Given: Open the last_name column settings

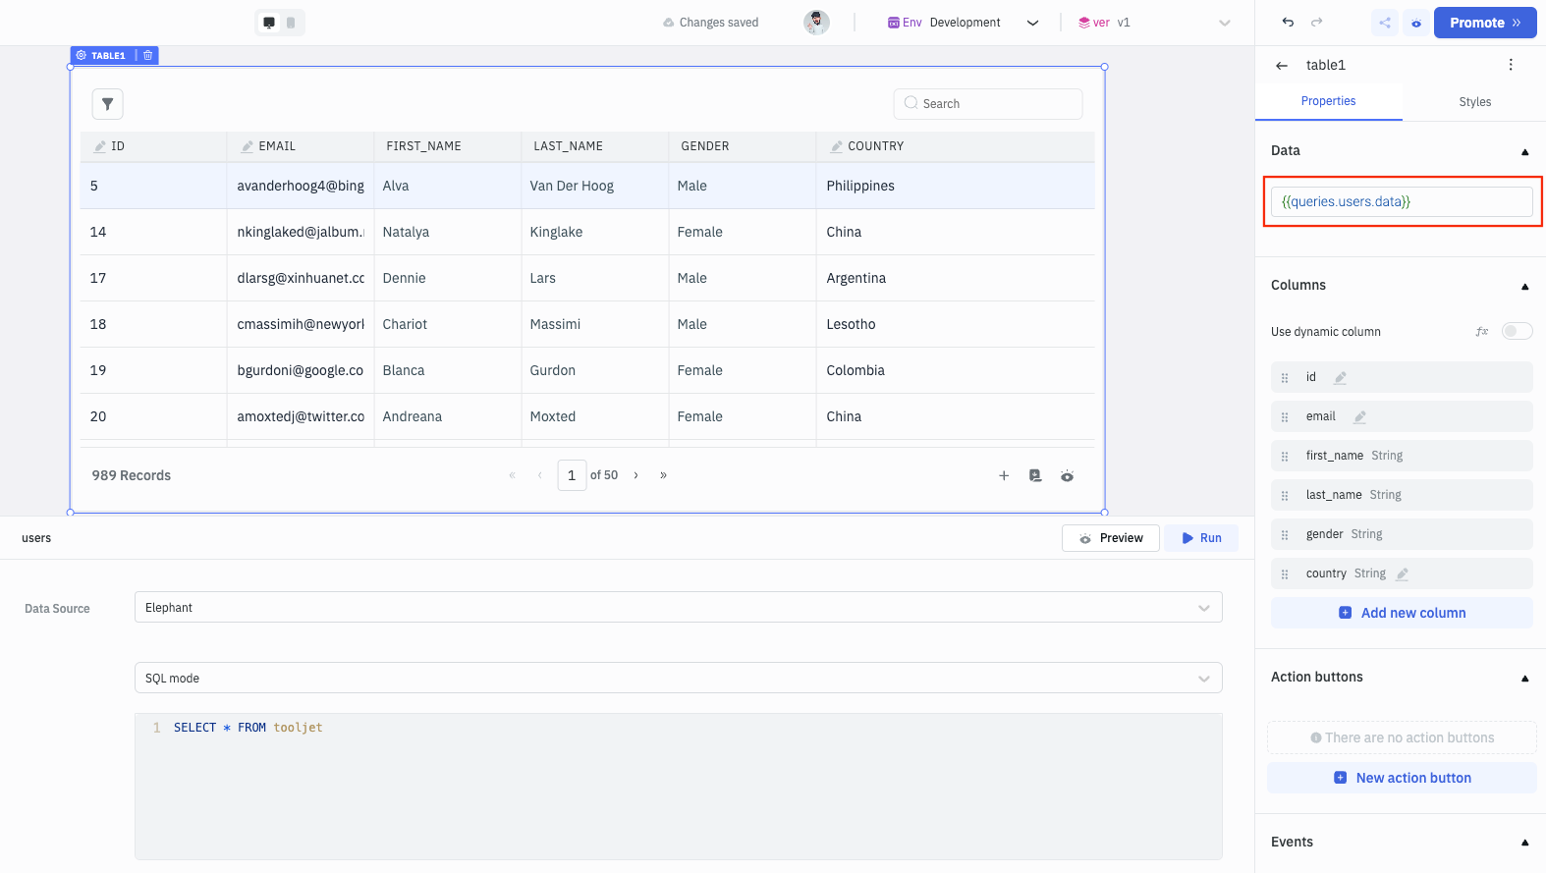Looking at the screenshot, I should (1402, 495).
